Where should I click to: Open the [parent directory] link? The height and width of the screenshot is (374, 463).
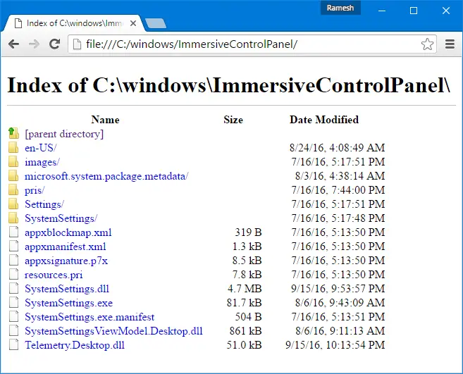tap(64, 134)
